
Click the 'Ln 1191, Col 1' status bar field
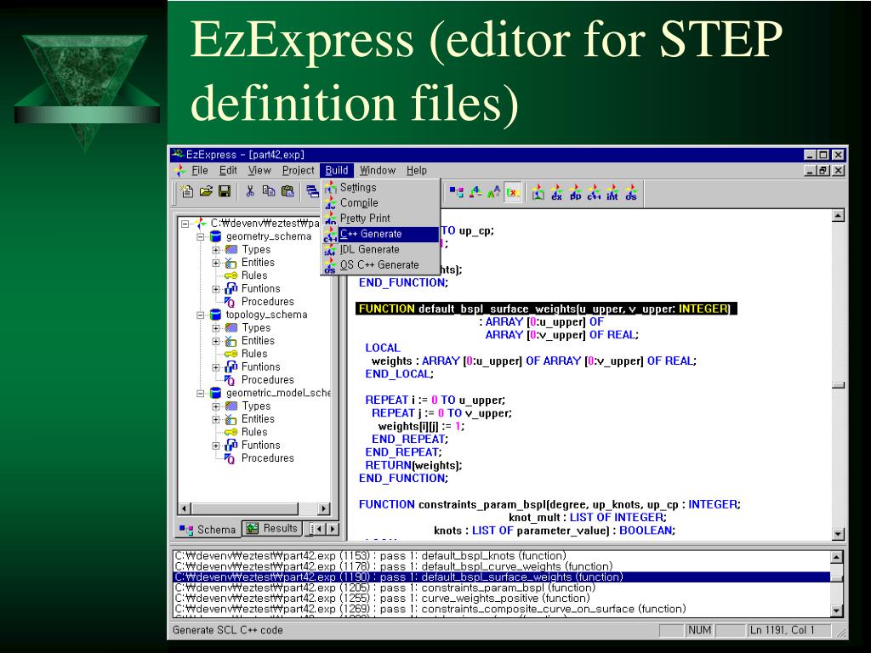pyautogui.click(x=788, y=630)
